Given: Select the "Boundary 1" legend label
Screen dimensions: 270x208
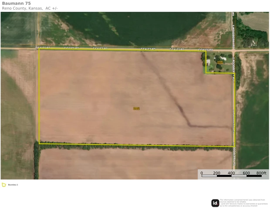Looking at the screenshot, I should pos(14,185).
